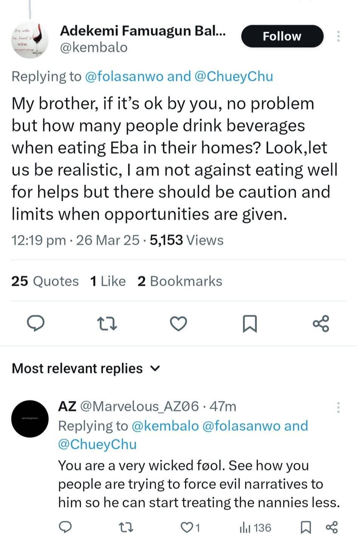Bookmark the main tweet
The image size is (357, 541).
pos(249,324)
